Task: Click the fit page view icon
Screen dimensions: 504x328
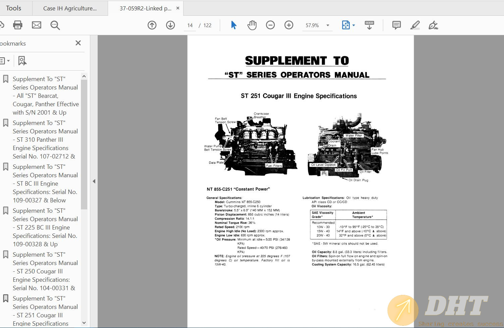Action: [346, 25]
